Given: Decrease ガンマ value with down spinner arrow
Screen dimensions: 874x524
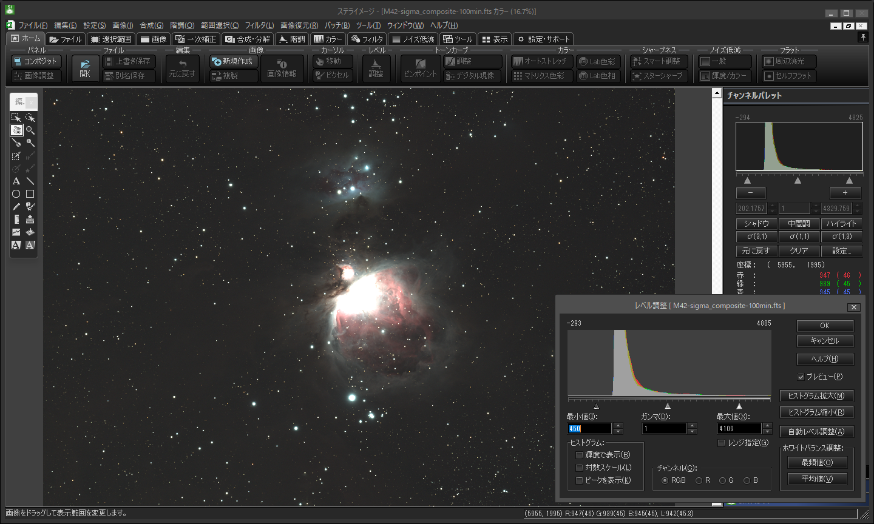Looking at the screenshot, I should point(692,432).
